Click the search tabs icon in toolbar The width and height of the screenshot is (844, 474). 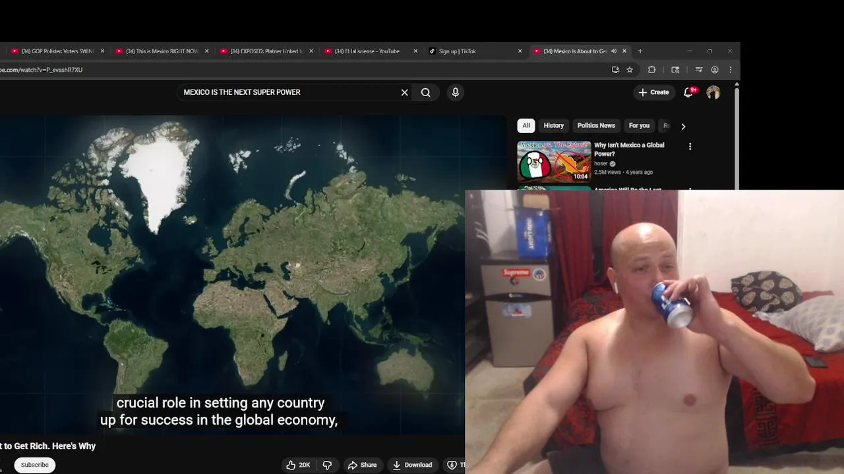(x=675, y=70)
